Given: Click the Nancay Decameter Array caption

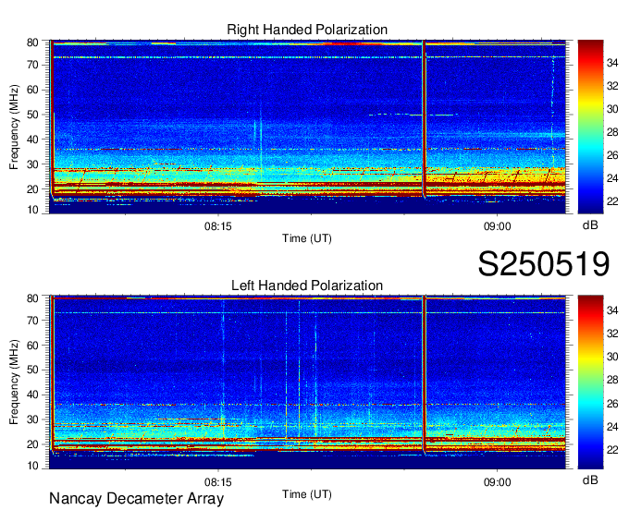Looking at the screenshot, I should 136,499.
